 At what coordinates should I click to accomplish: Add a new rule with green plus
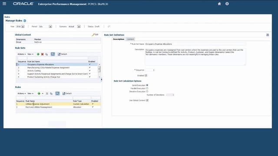tap(39, 94)
